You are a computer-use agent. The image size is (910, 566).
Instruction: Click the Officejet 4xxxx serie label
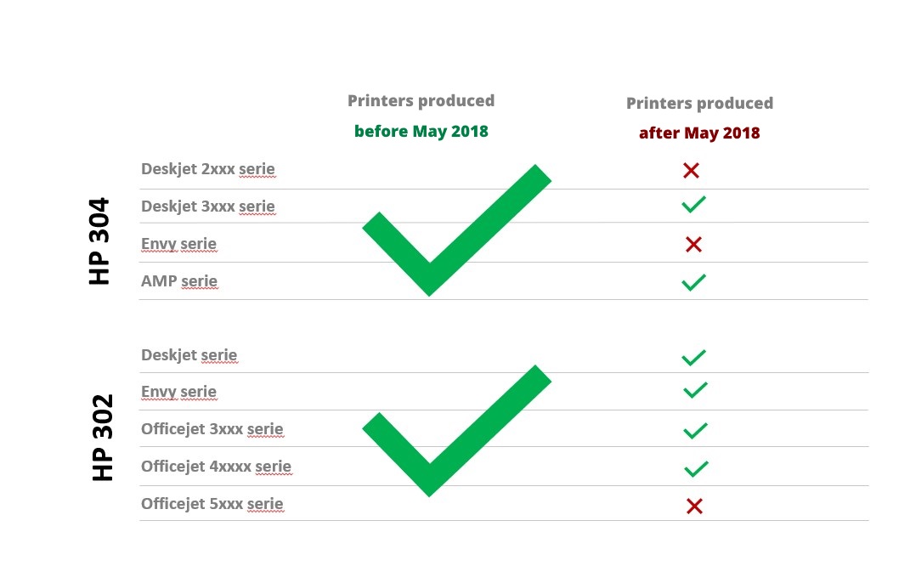point(217,467)
